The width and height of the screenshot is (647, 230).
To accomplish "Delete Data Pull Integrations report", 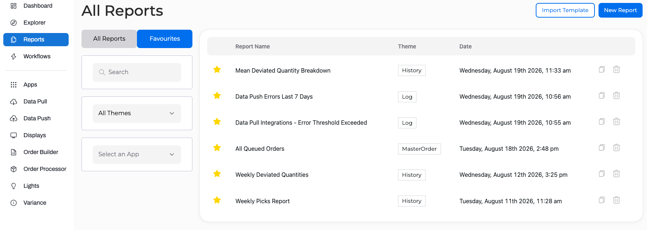I will (617, 121).
